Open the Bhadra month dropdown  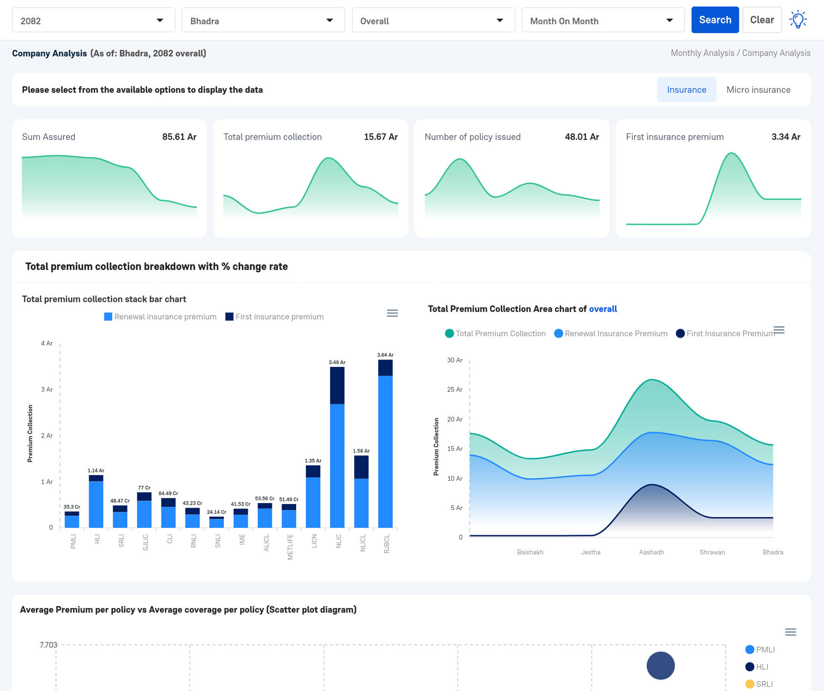tap(263, 20)
